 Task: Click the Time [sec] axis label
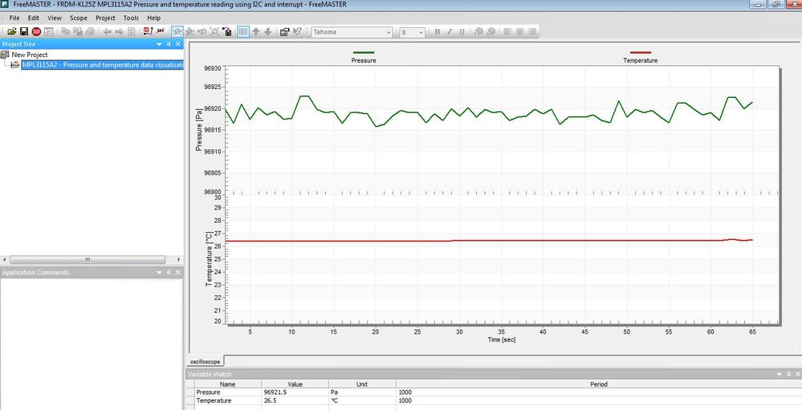(x=501, y=339)
